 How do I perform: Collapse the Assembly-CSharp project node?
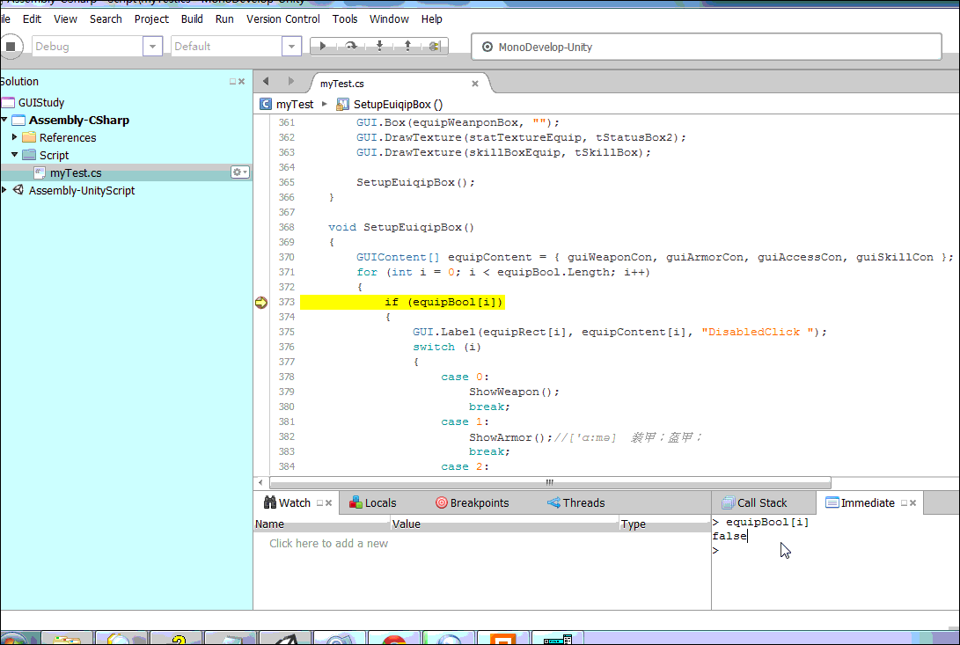click(4, 120)
